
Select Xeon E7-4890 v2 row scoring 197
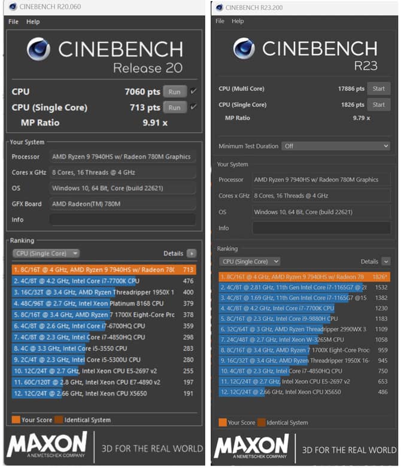(x=104, y=382)
